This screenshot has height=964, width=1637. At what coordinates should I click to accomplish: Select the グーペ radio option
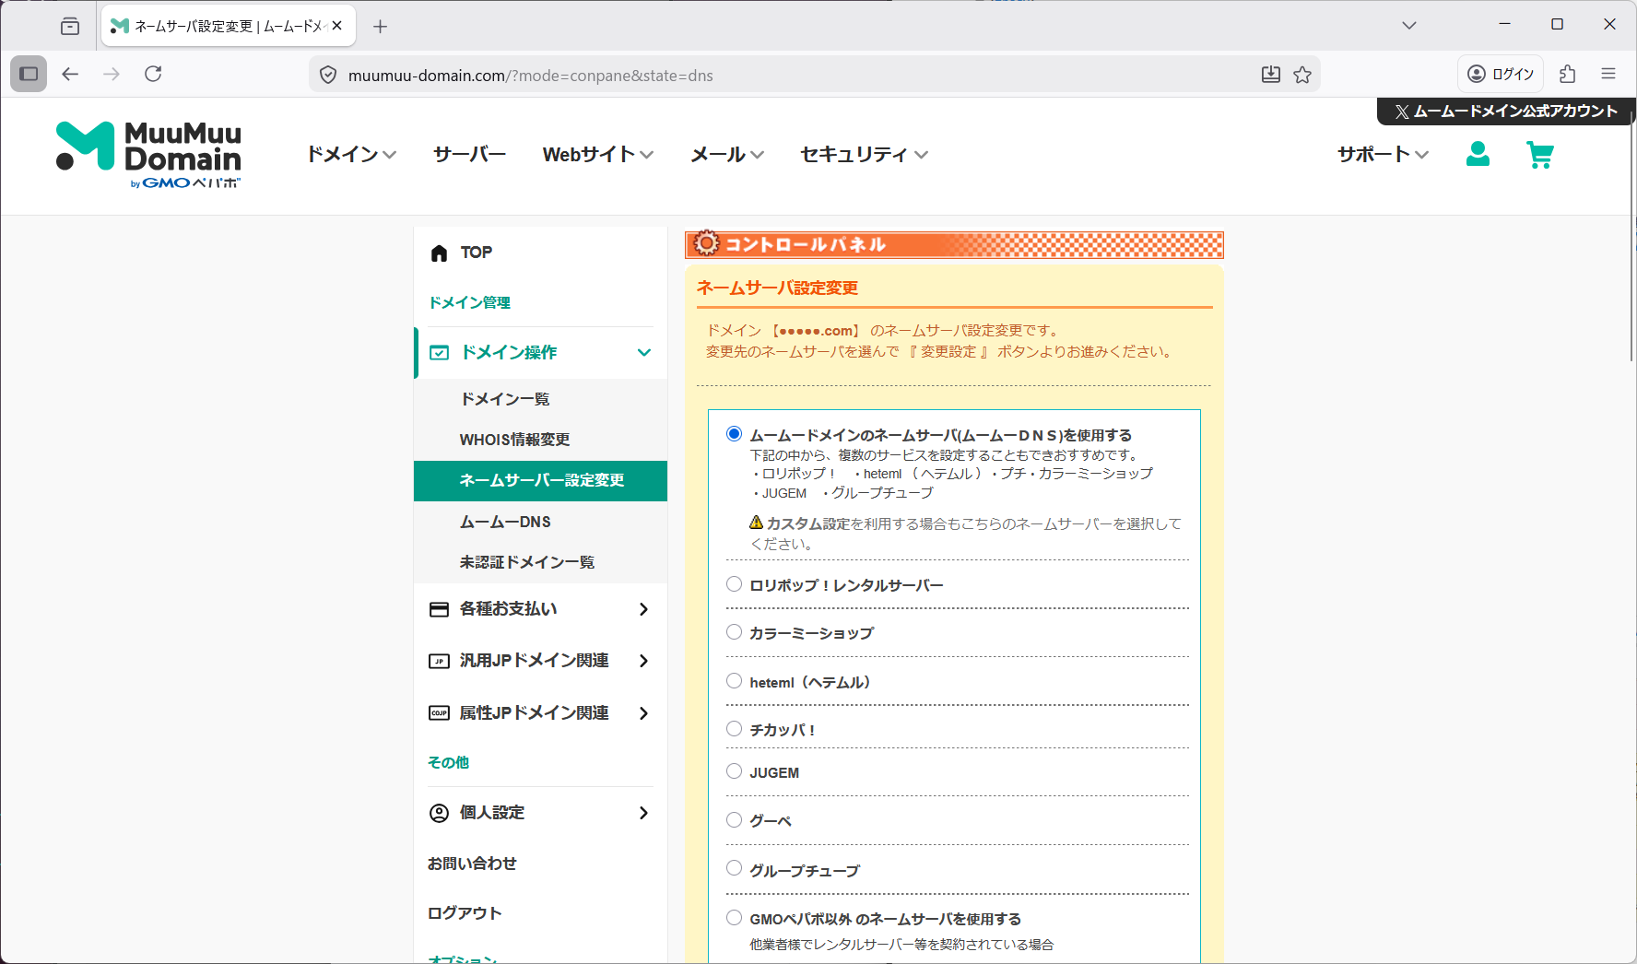click(x=734, y=820)
